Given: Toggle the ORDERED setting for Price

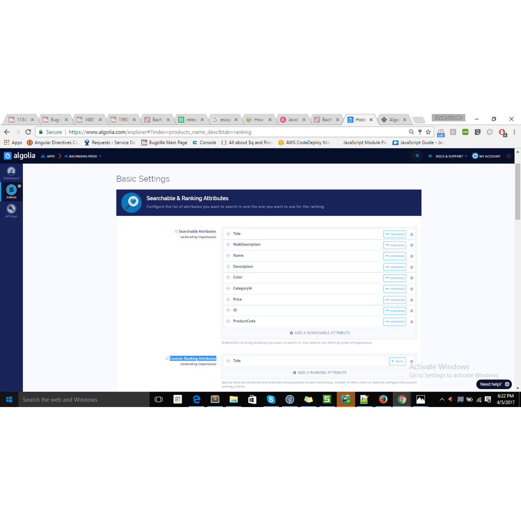Looking at the screenshot, I should (x=394, y=300).
